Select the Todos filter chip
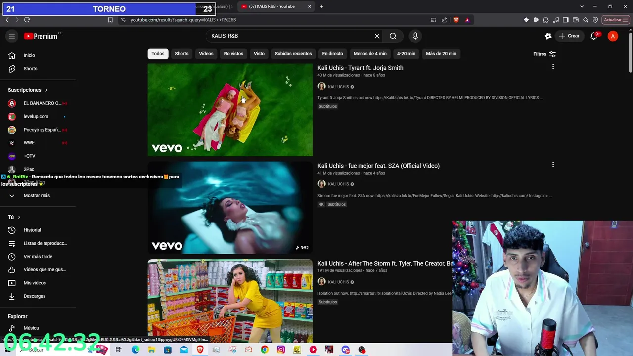The height and width of the screenshot is (356, 633). coord(158,53)
